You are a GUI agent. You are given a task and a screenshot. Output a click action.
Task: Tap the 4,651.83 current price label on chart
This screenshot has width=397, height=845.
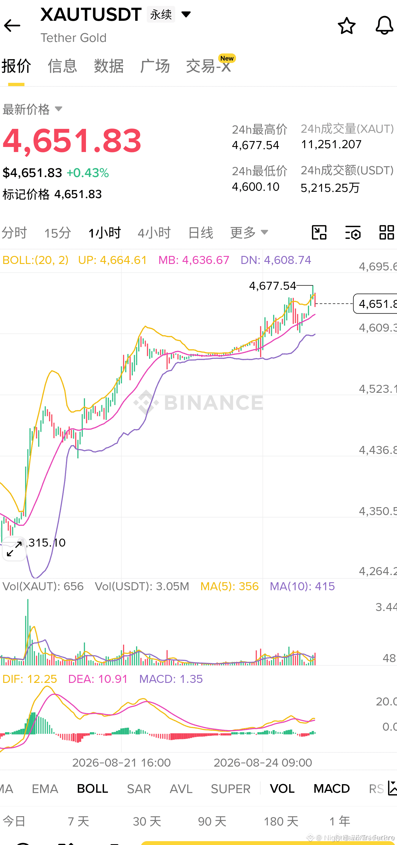[x=375, y=304]
